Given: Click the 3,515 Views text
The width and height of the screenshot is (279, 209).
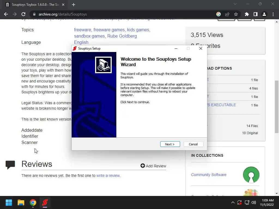Looking at the screenshot, I should point(207,35).
